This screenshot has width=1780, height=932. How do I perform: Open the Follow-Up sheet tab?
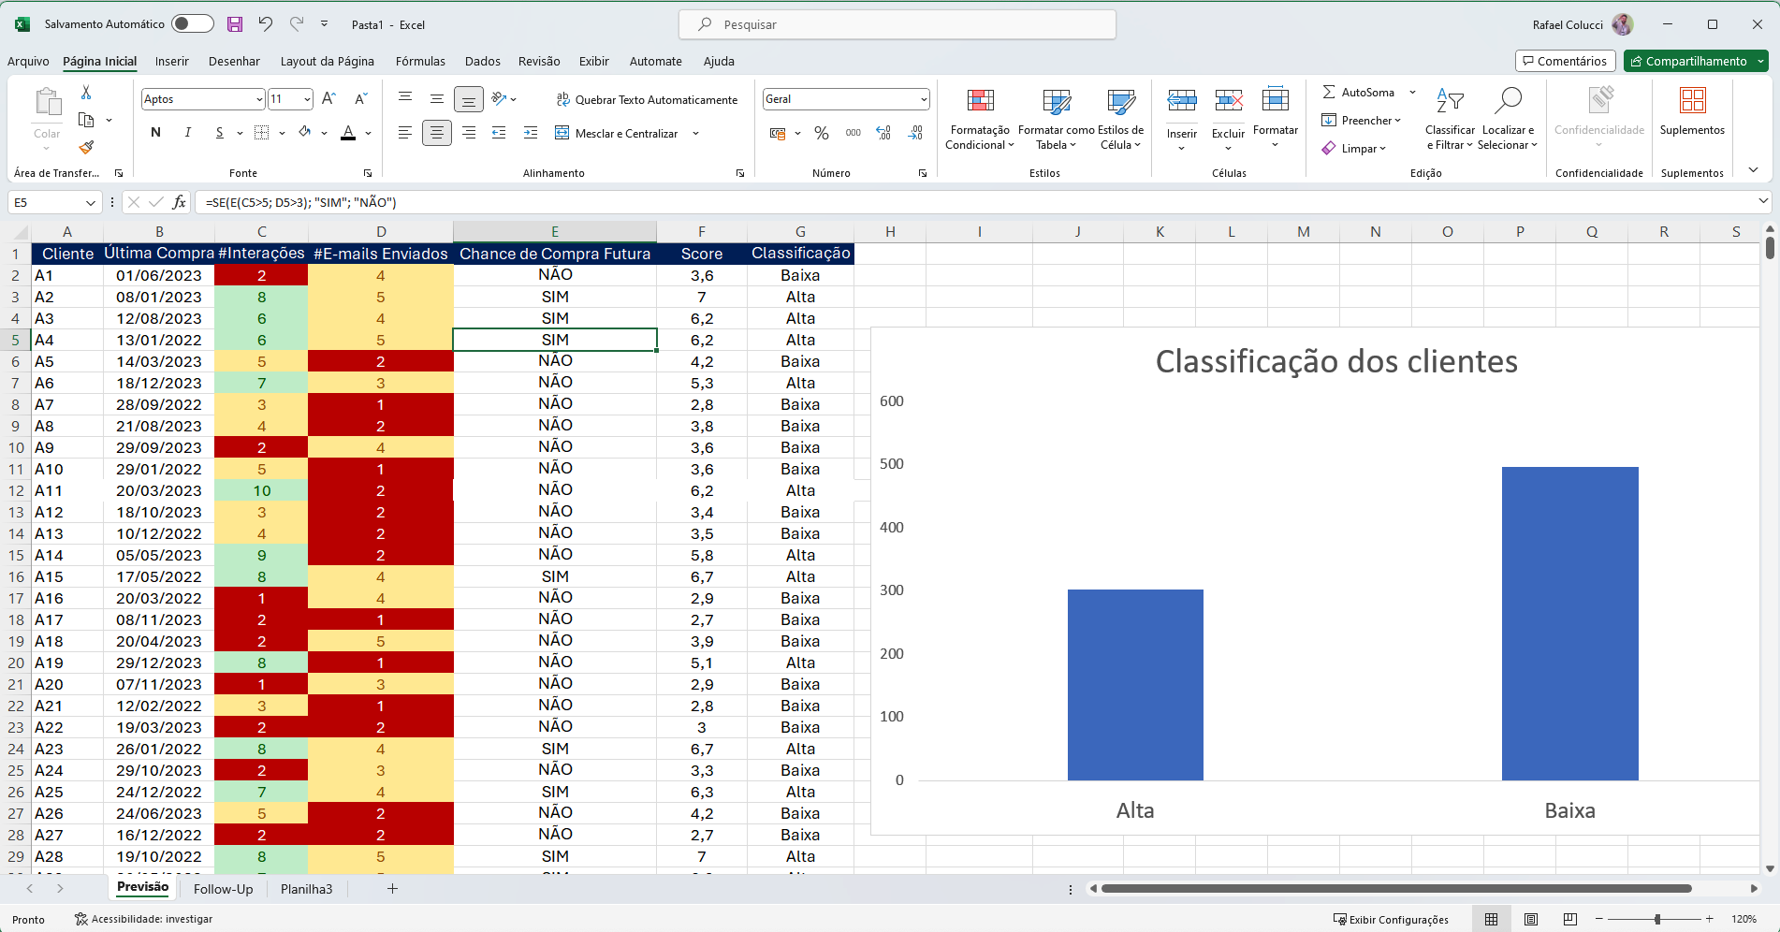point(223,889)
